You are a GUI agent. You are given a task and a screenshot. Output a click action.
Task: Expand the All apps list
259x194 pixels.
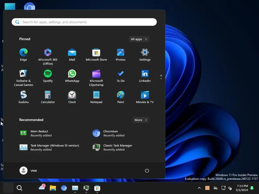(x=139, y=39)
